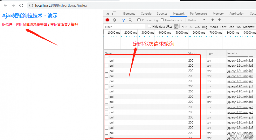The height and width of the screenshot is (140, 256).
Task: Filter requests by WS
Action: pyautogui.click(x=238, y=27)
